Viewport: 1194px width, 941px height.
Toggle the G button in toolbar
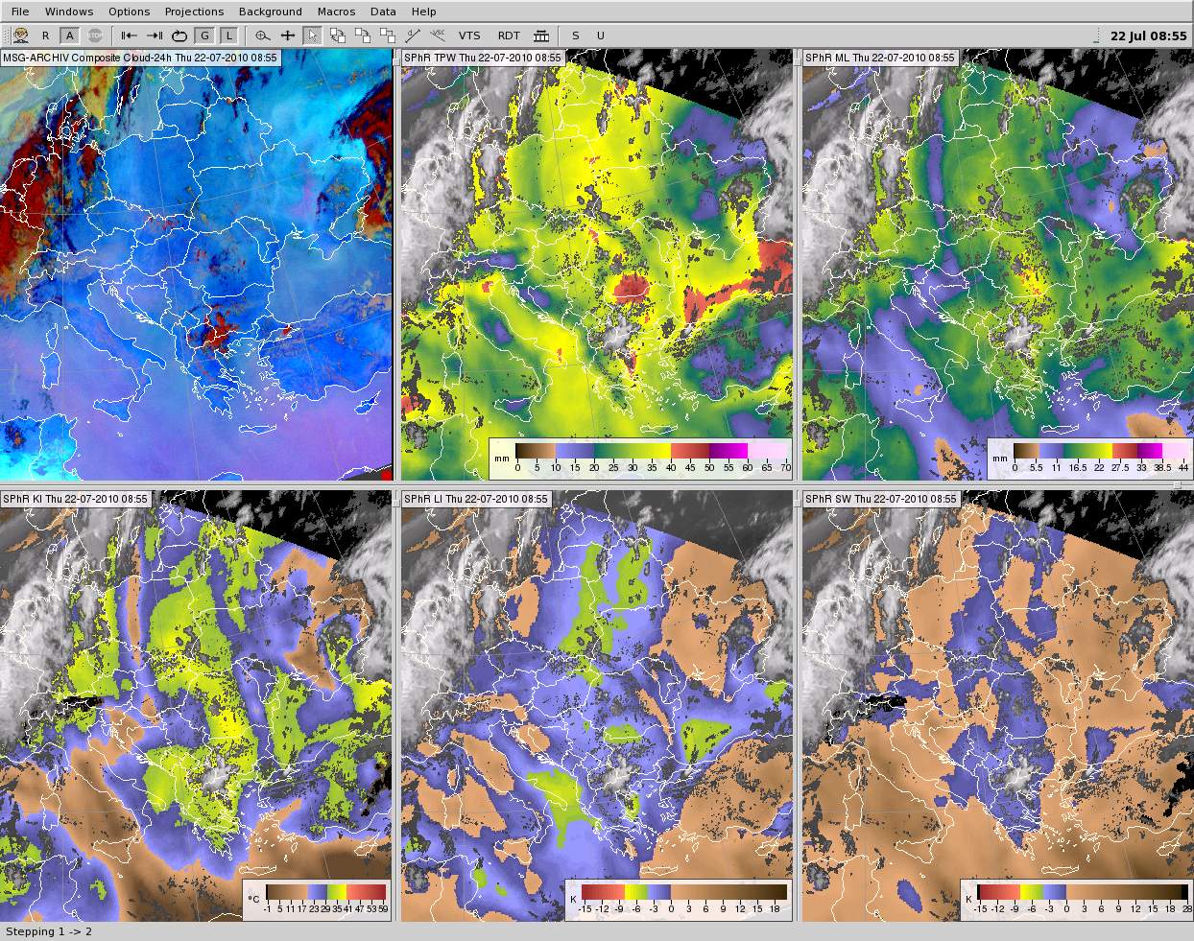coord(204,35)
